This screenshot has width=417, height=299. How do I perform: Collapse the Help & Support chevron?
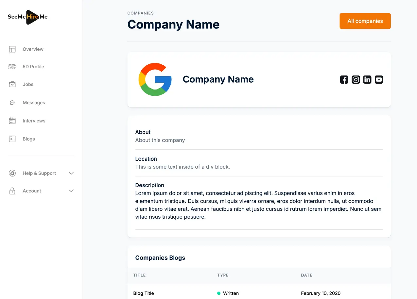point(71,173)
